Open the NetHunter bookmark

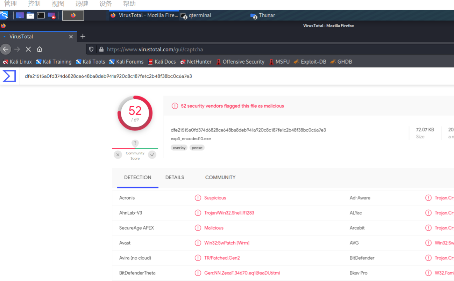pos(196,62)
